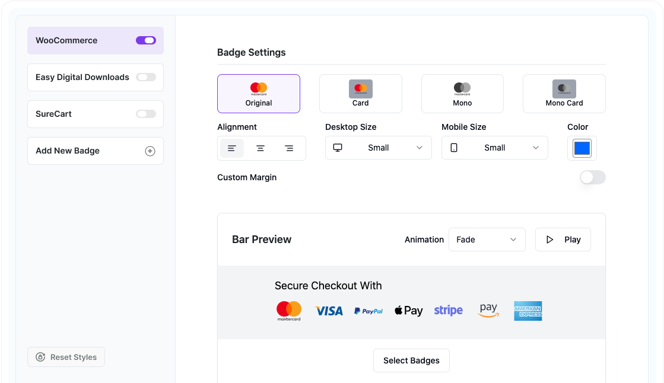Click the PayPal badge in preview
Viewport: 664px width, 383px height.
coord(368,311)
